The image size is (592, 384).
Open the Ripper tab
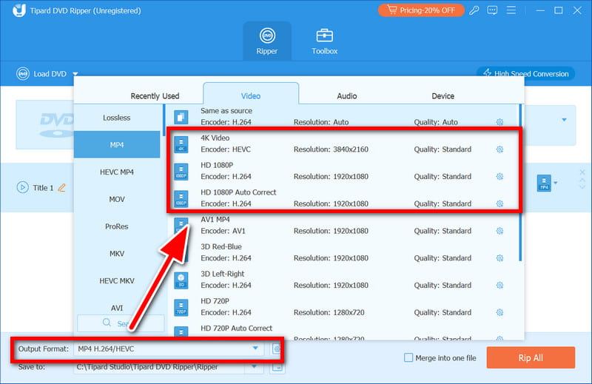pyautogui.click(x=267, y=41)
